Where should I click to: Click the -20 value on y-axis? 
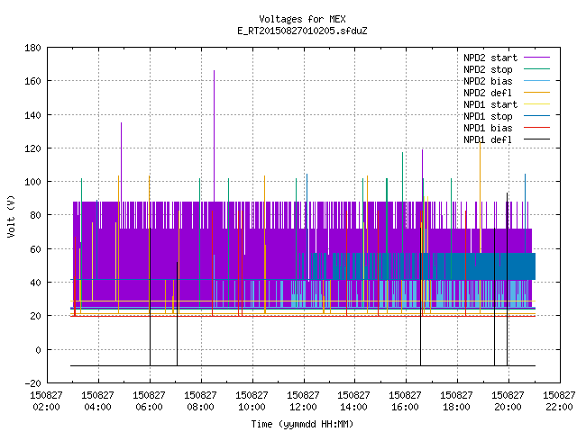tap(32, 383)
